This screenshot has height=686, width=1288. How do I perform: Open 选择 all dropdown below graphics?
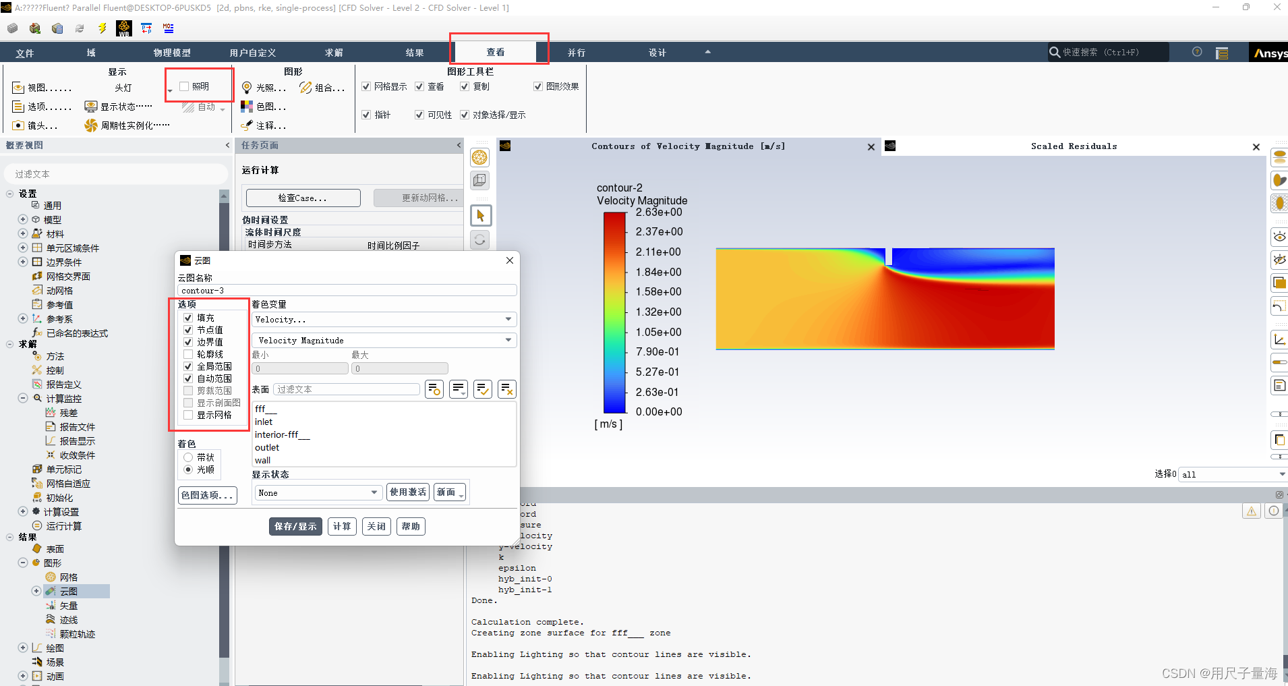click(1233, 474)
